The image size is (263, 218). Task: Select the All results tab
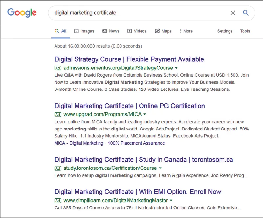[60, 31]
